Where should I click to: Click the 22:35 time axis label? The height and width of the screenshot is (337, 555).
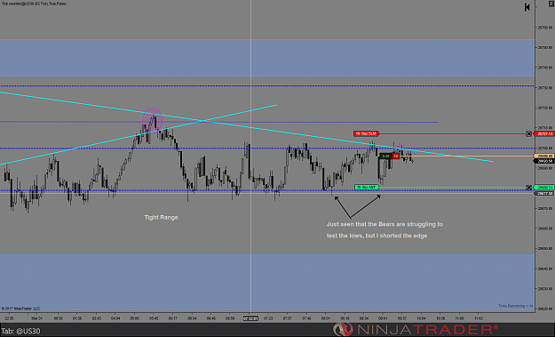coord(9,318)
